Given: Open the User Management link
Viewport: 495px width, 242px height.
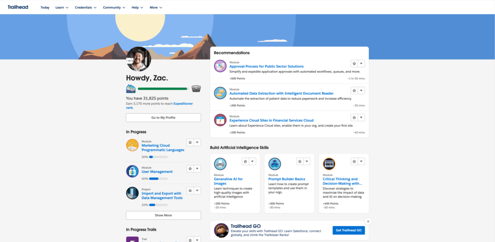Looking at the screenshot, I should [x=157, y=171].
